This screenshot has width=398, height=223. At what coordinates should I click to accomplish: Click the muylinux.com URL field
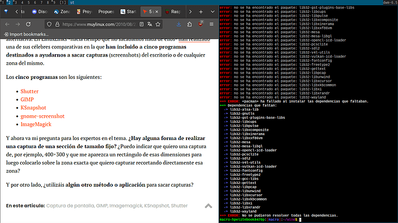(x=99, y=24)
